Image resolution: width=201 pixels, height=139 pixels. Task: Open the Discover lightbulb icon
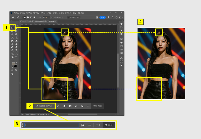[116, 17]
